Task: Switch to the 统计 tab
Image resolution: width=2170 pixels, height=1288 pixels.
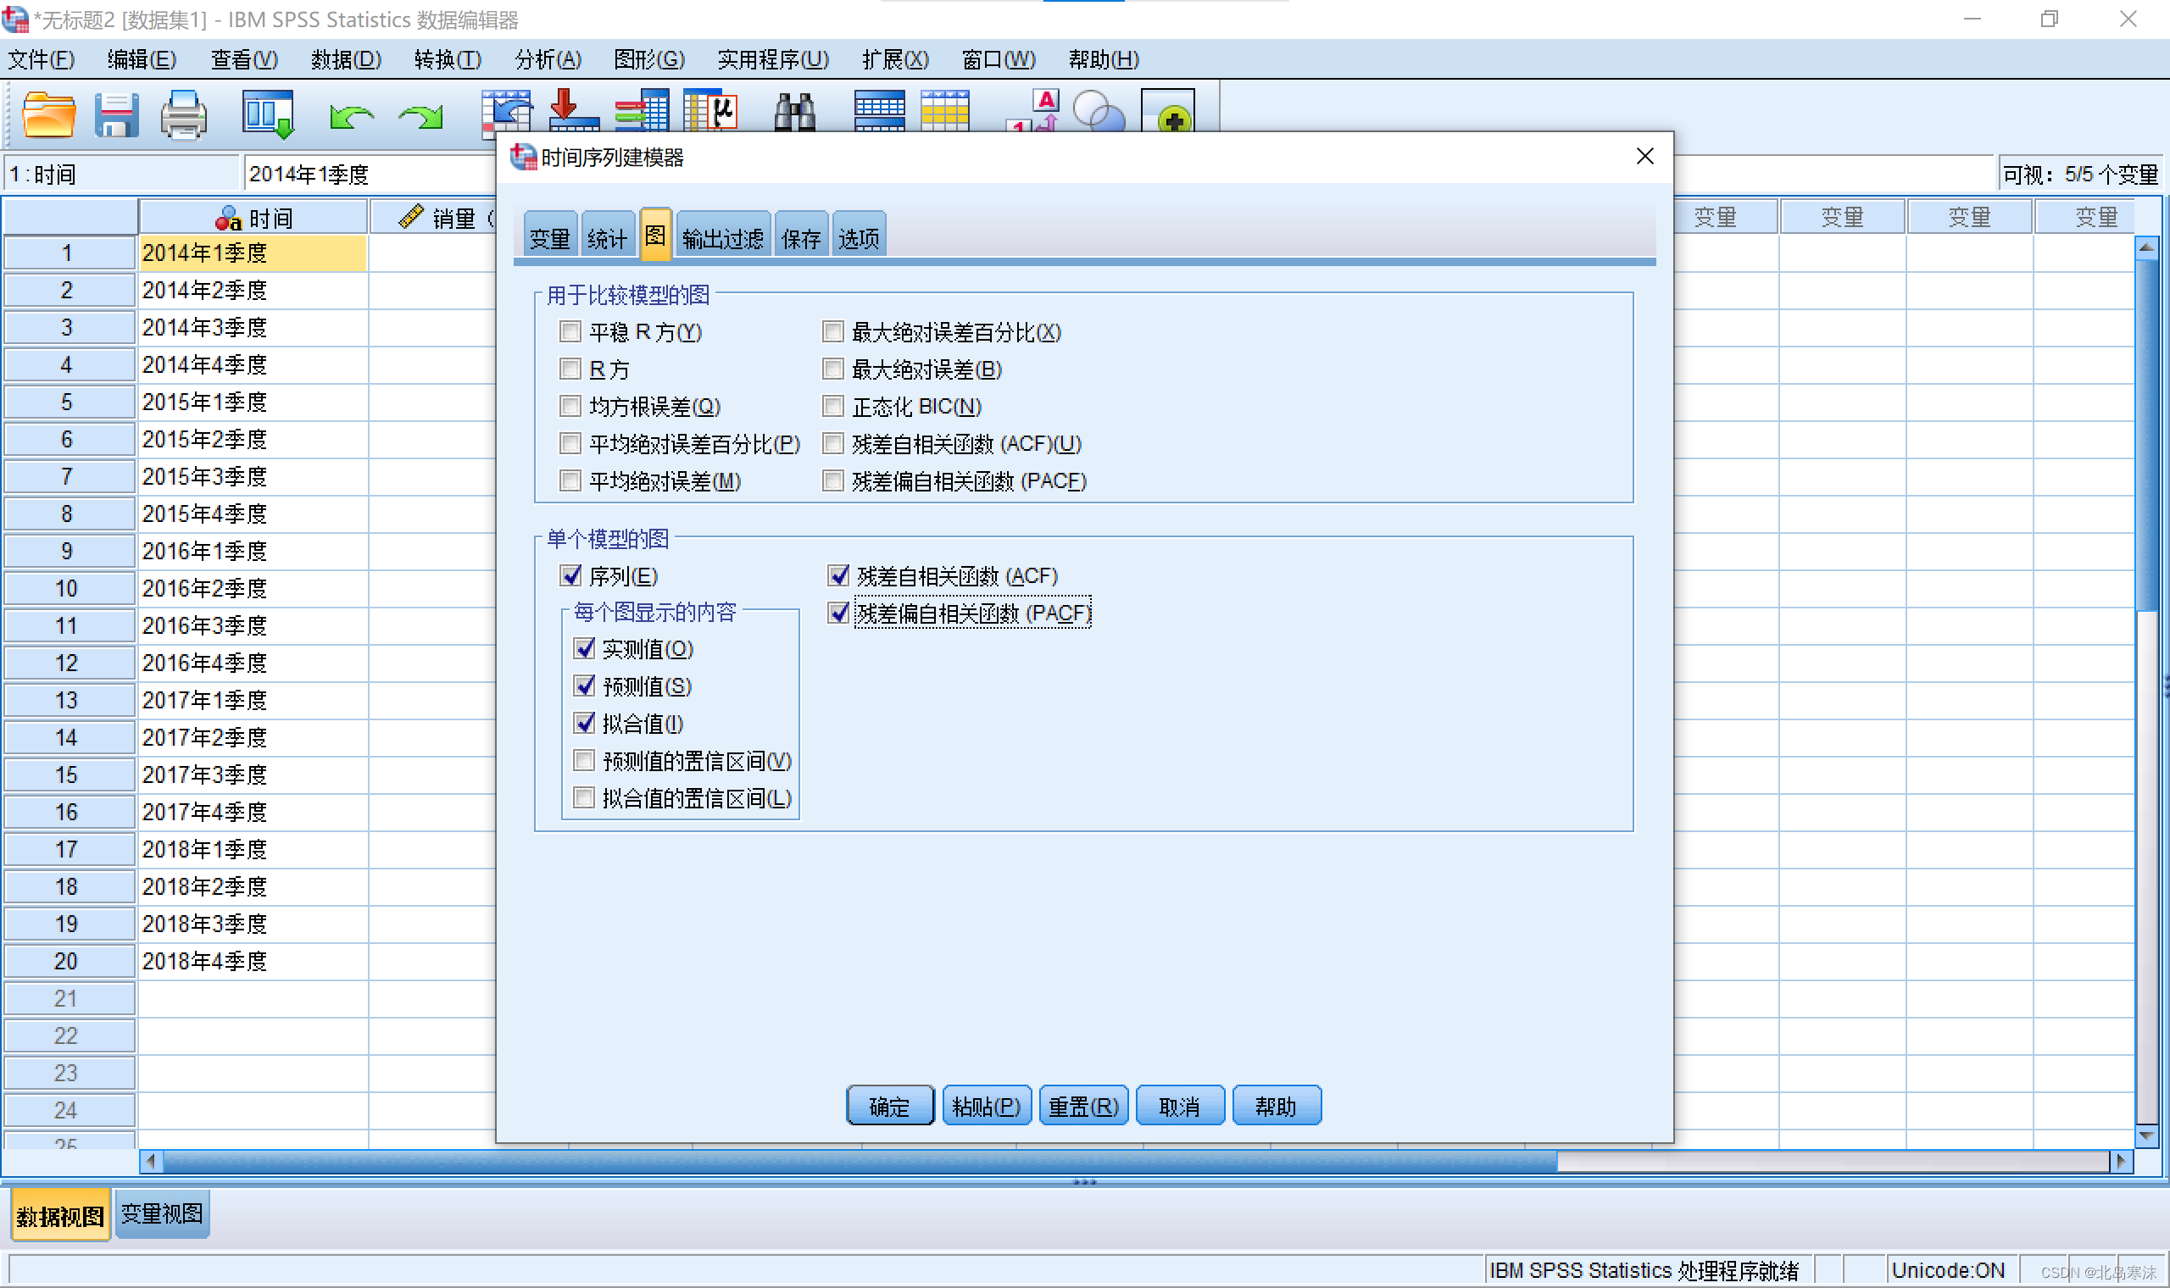Action: click(606, 237)
